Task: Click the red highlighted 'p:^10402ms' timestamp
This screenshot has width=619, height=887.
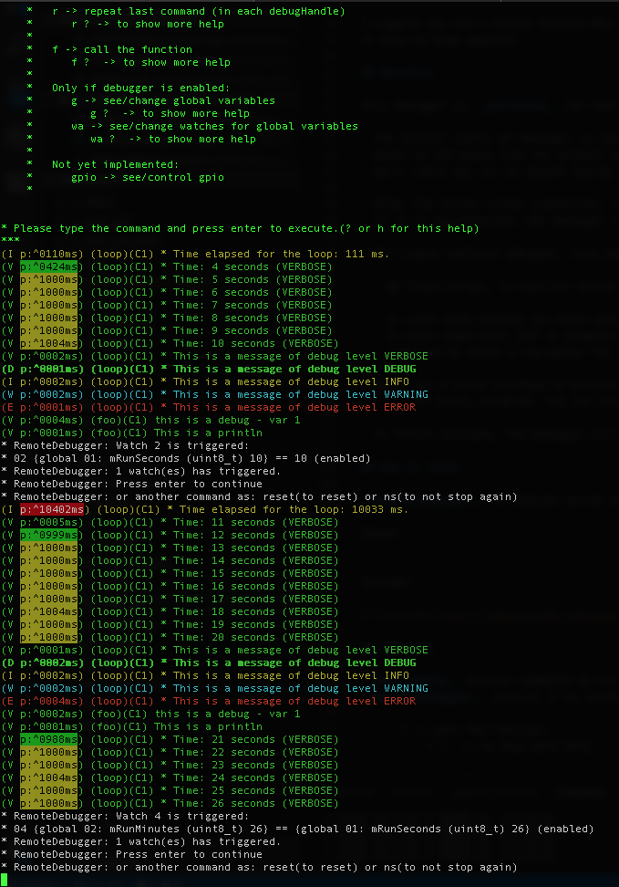Action: point(52,509)
